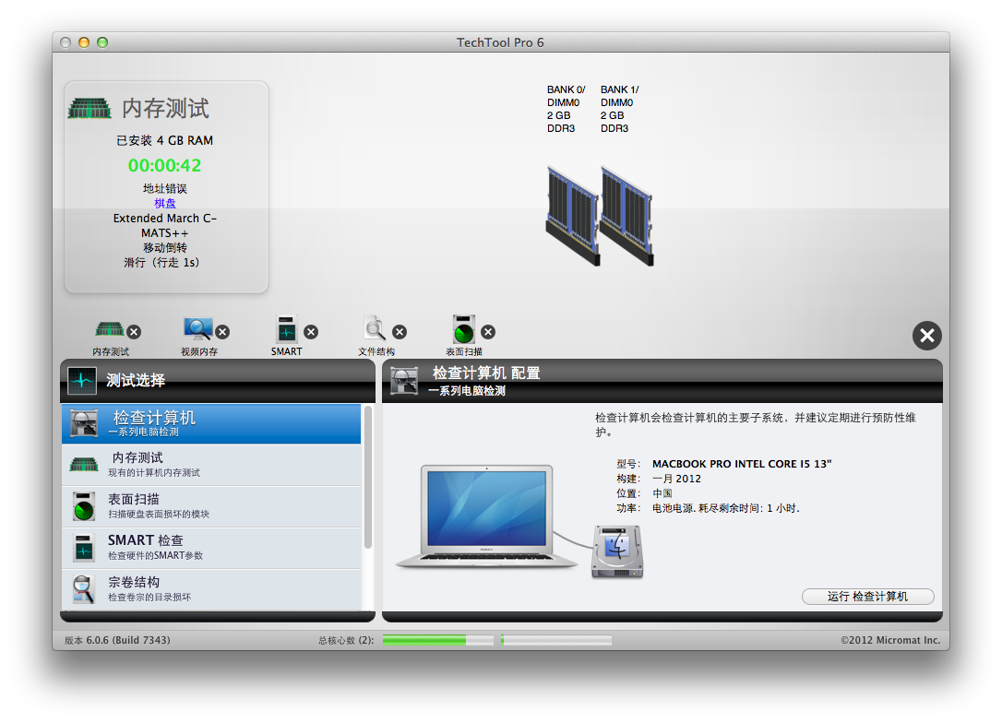Remove 文件结构 from the test queue

click(400, 332)
